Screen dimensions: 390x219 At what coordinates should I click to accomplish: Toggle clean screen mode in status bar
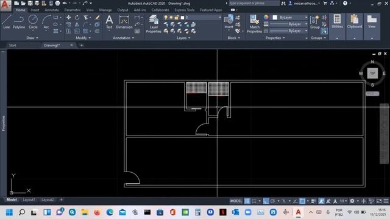(x=379, y=201)
